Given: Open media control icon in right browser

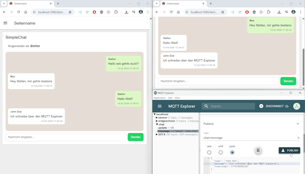Looking at the screenshot, I should pos(286,12).
